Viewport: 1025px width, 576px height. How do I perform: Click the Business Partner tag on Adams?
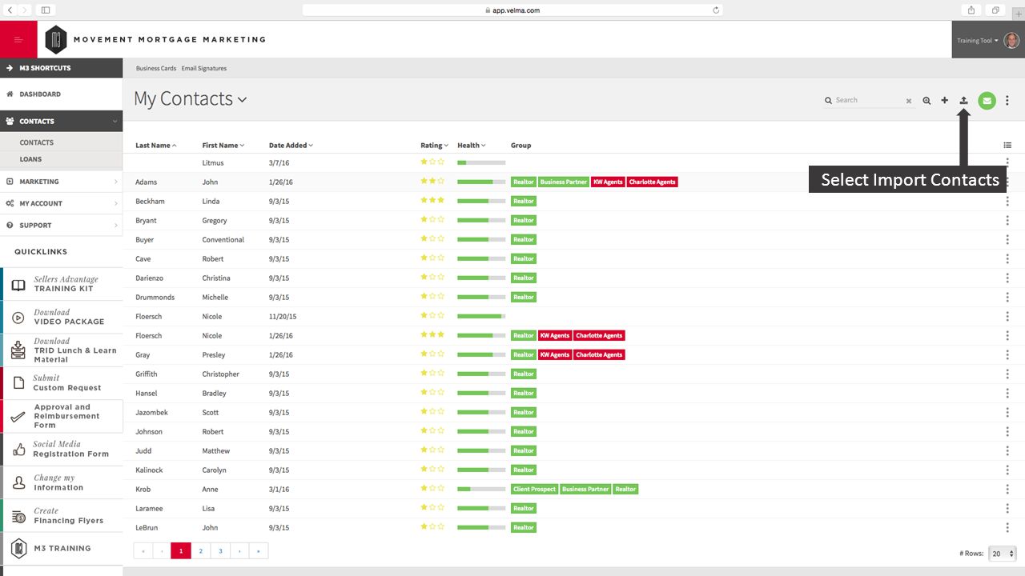pyautogui.click(x=564, y=182)
